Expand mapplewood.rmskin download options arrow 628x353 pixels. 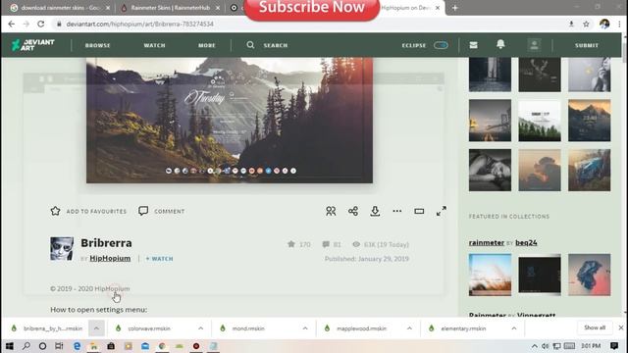(409, 328)
